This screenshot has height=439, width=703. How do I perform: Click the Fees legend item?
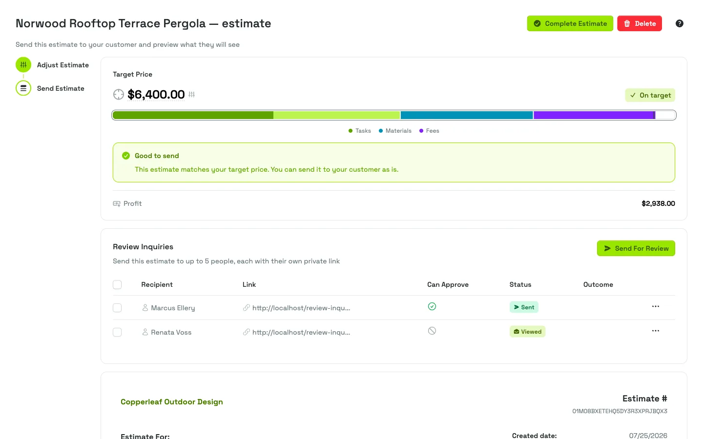pyautogui.click(x=429, y=131)
